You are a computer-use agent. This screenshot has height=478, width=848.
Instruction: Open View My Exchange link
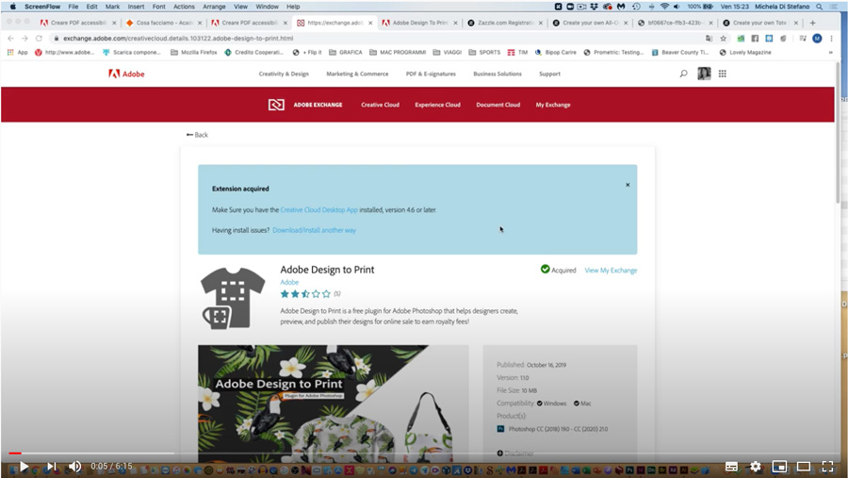[x=611, y=271]
